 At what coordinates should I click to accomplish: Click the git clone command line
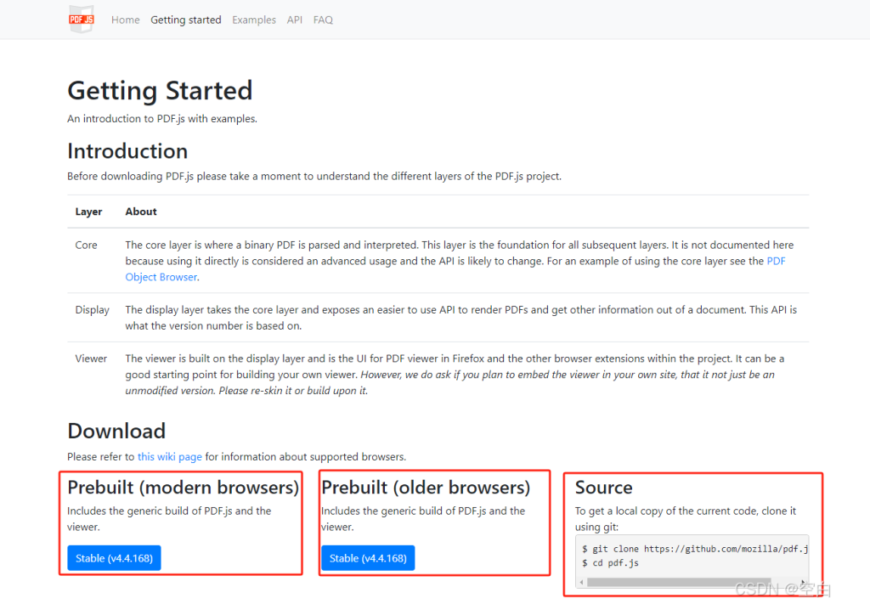pyautogui.click(x=694, y=550)
